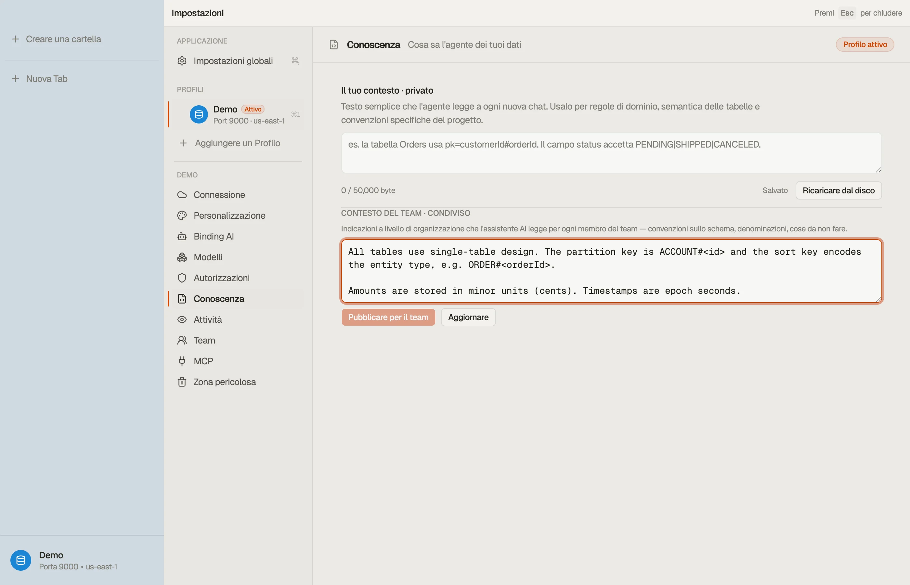Click Pubblicare per il team button
The image size is (910, 585).
pyautogui.click(x=388, y=317)
